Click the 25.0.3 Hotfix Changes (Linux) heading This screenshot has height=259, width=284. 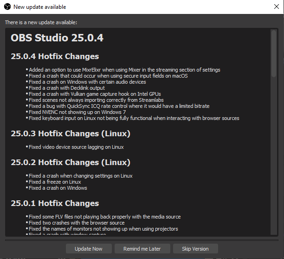tap(71, 133)
